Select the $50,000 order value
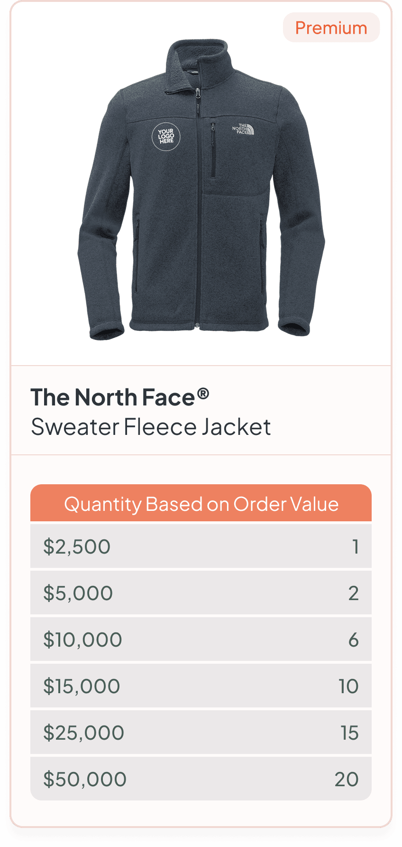 point(85,779)
